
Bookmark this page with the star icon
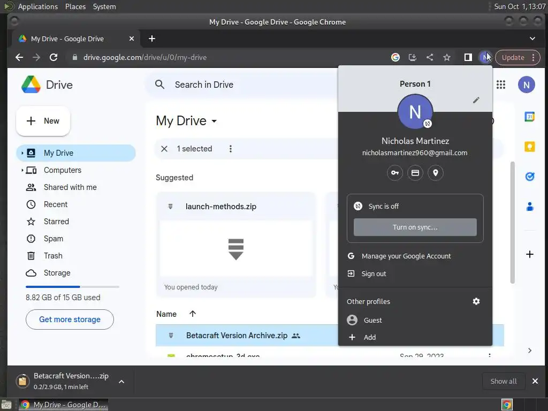[x=447, y=57]
